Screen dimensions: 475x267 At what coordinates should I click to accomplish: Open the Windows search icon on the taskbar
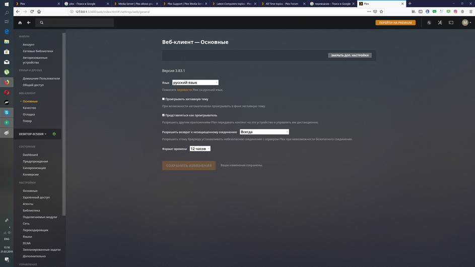coord(7,13)
